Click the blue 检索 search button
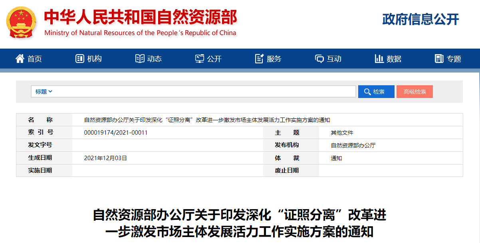This screenshot has height=243, width=480. pyautogui.click(x=376, y=92)
